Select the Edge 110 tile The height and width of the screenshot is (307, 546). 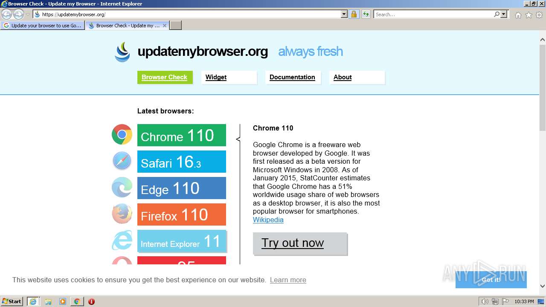pyautogui.click(x=182, y=188)
